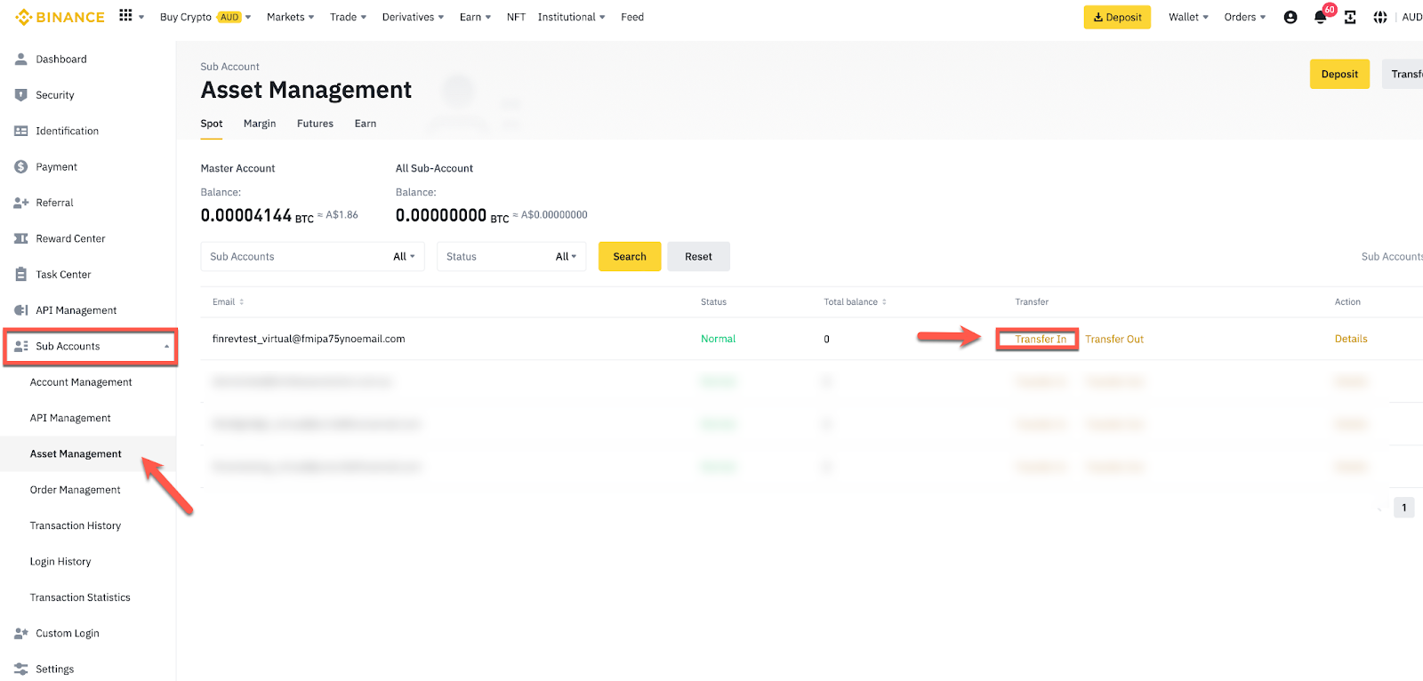Image resolution: width=1423 pixels, height=681 pixels.
Task: Open the notifications bell
Action: (1321, 17)
